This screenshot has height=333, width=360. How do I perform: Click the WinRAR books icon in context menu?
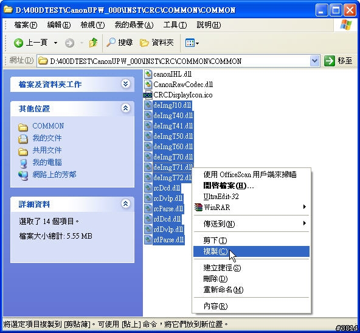coord(198,207)
